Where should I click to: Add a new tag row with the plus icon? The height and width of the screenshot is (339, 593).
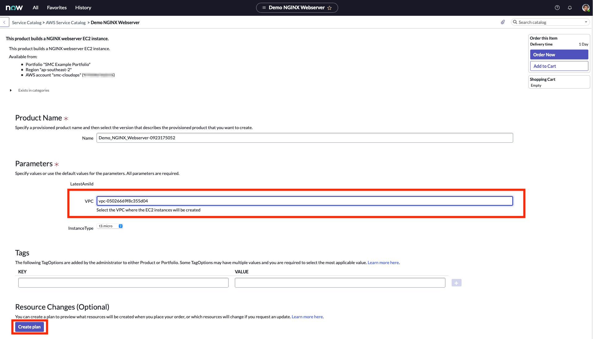(456, 282)
